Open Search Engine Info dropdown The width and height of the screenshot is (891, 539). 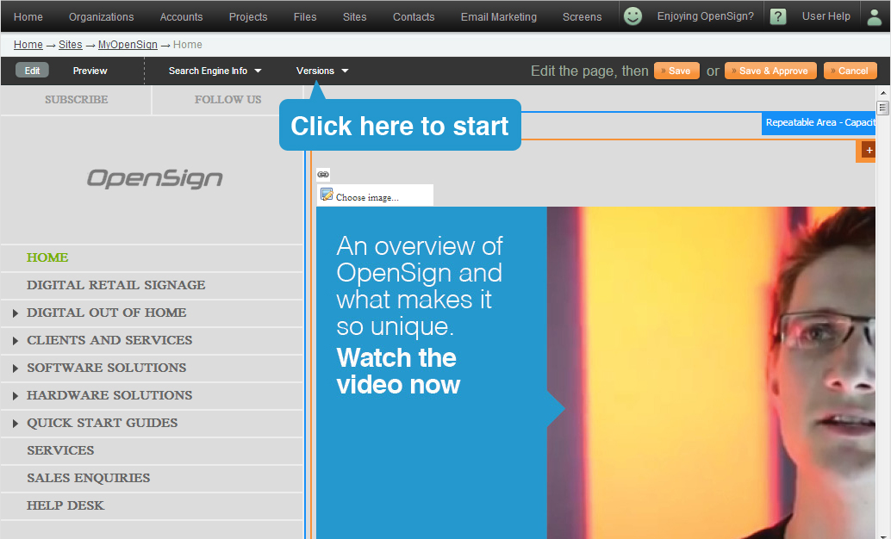pyautogui.click(x=215, y=71)
